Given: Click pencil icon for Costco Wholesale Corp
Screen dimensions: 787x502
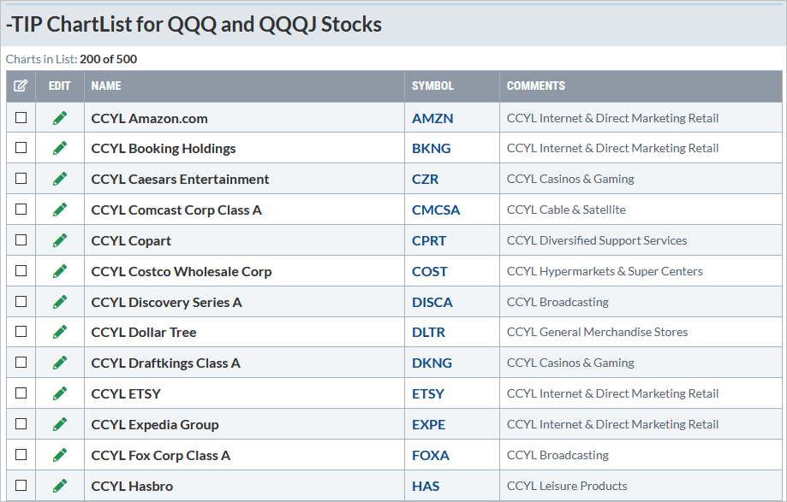Looking at the screenshot, I should point(60,272).
